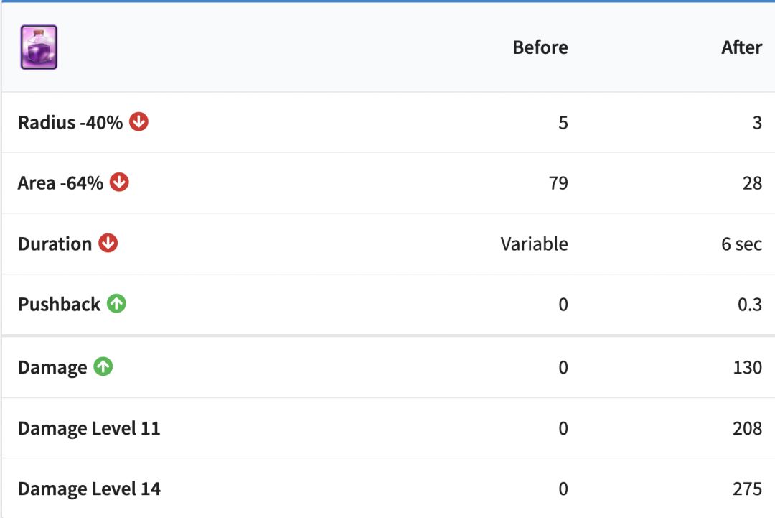The height and width of the screenshot is (518, 775).
Task: Click the 6 sec duration value
Action: pos(741,244)
